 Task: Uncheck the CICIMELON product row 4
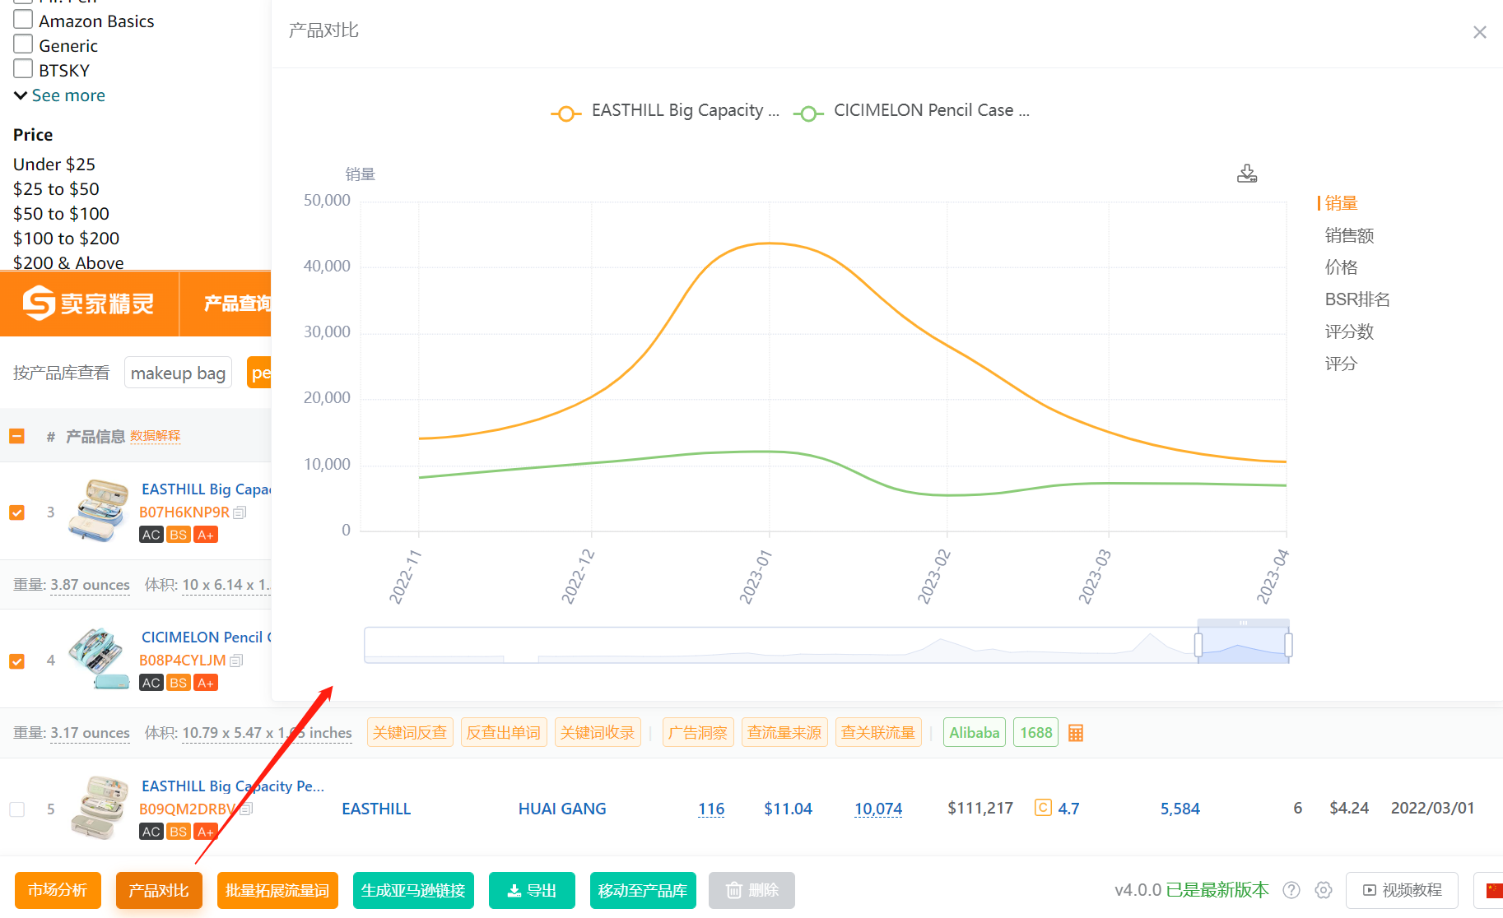(x=16, y=661)
